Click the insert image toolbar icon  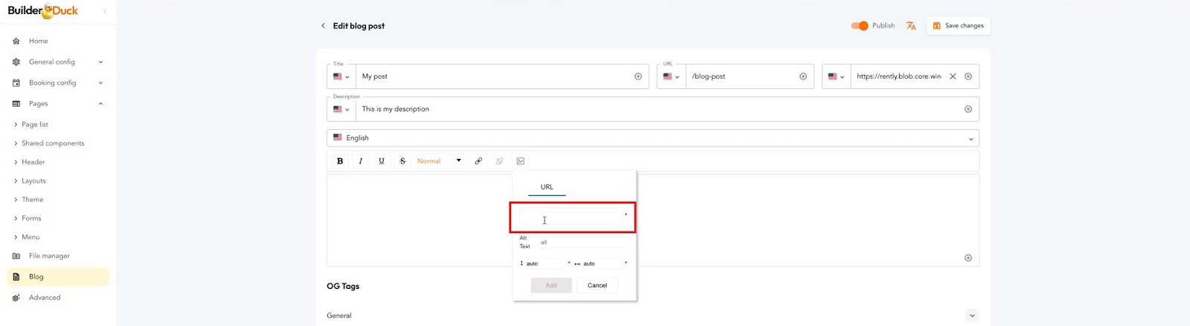521,161
